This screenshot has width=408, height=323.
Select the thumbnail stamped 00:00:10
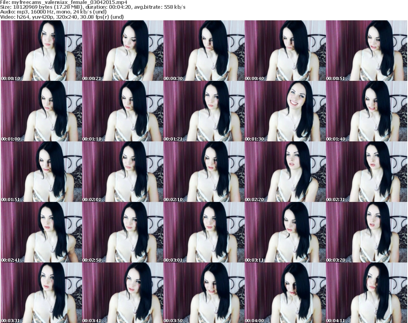point(41,51)
